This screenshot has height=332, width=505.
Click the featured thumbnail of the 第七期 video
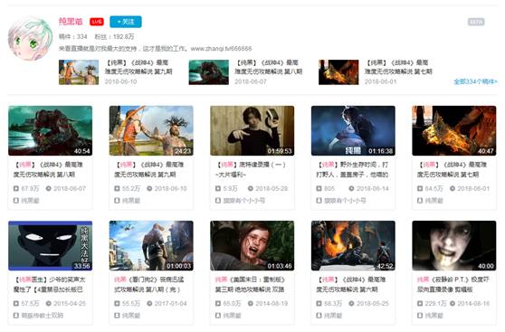[338, 72]
